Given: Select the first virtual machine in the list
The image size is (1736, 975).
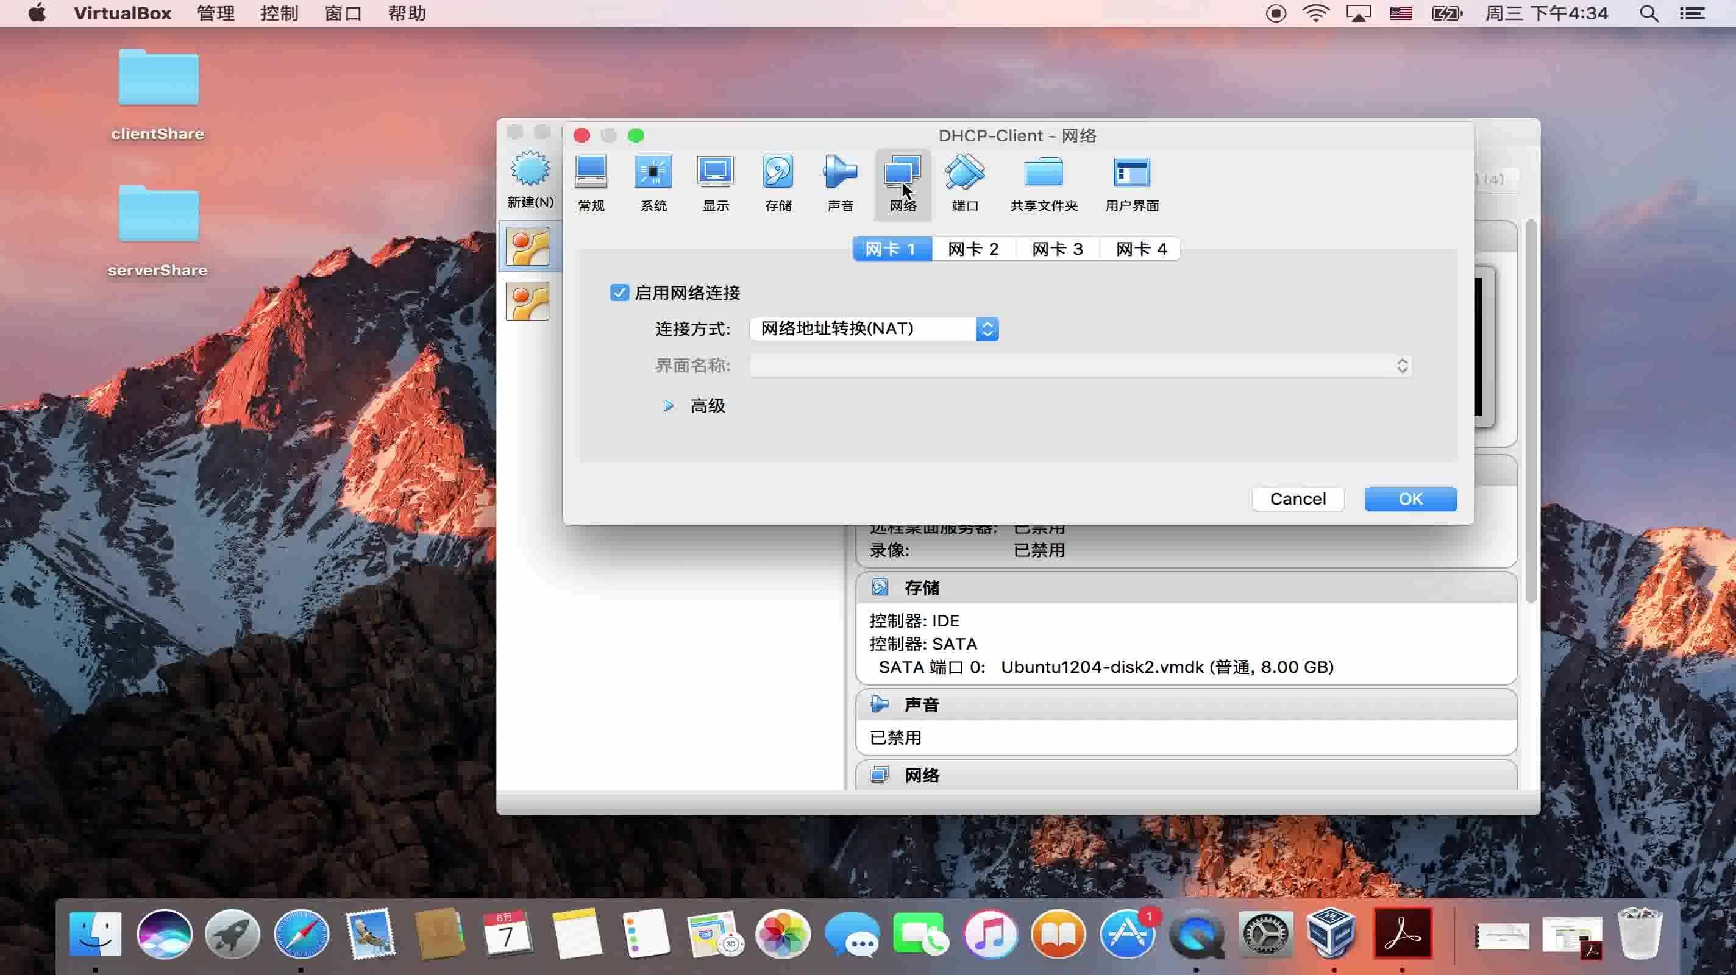Looking at the screenshot, I should (x=528, y=247).
